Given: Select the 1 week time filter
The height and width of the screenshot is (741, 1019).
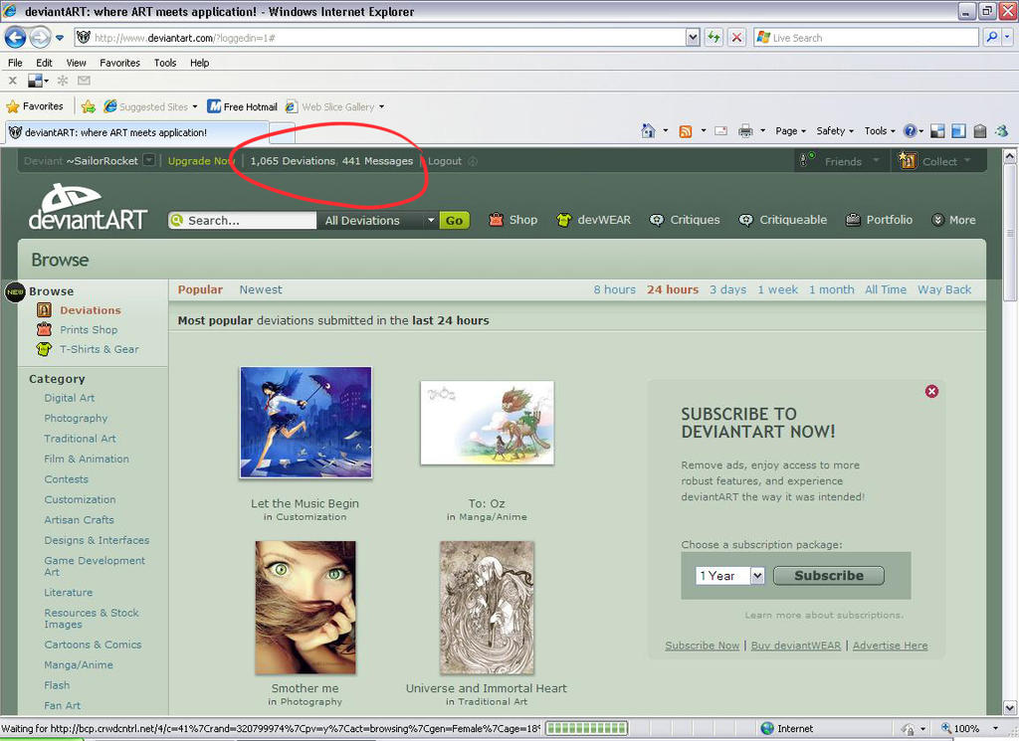Looking at the screenshot, I should tap(777, 289).
